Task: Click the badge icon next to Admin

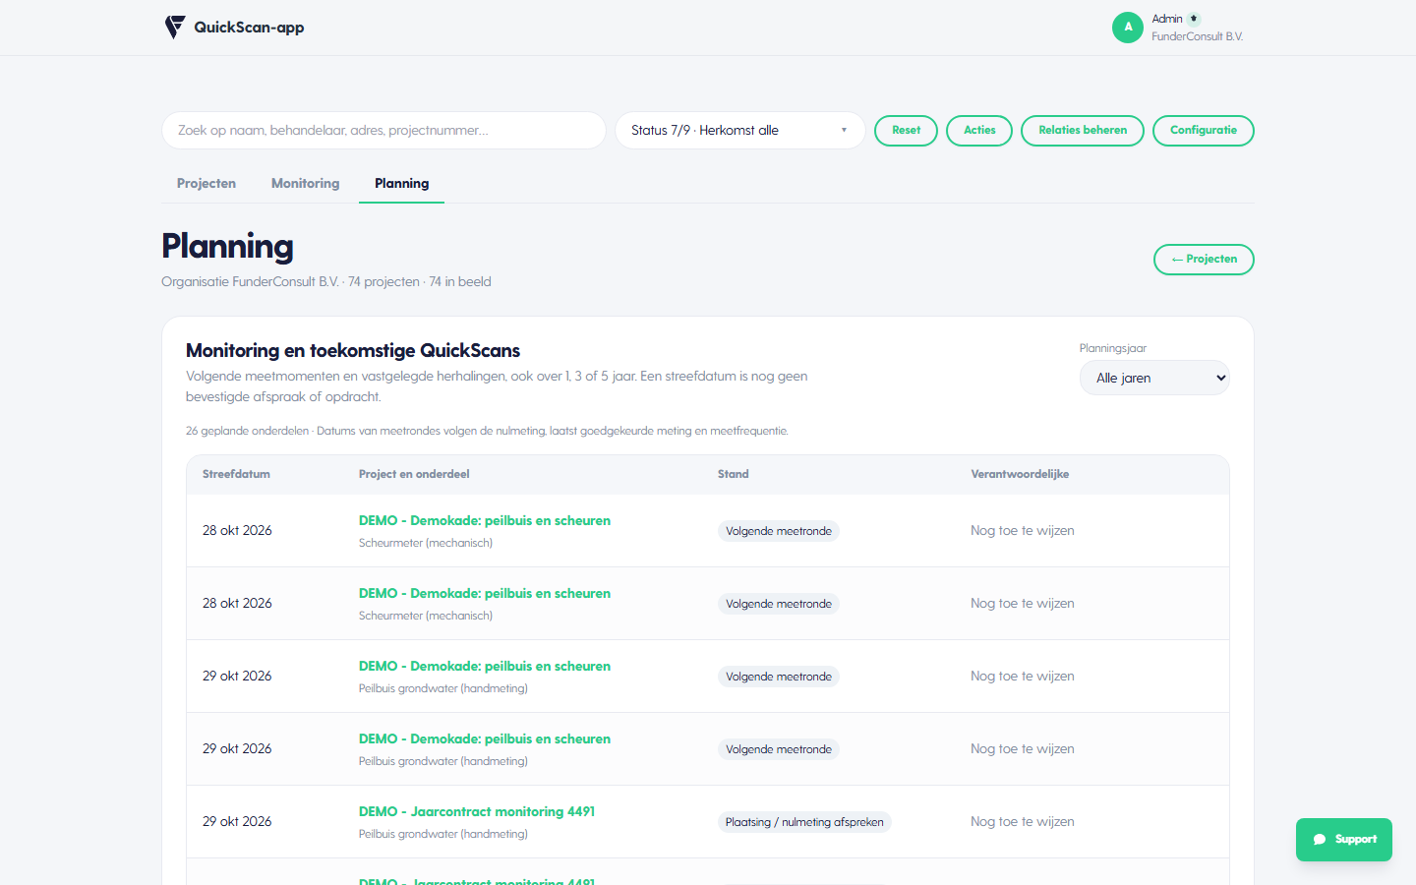Action: click(x=1194, y=19)
